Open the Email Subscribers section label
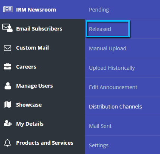Viewport: 160px width, 154px height. [39, 29]
